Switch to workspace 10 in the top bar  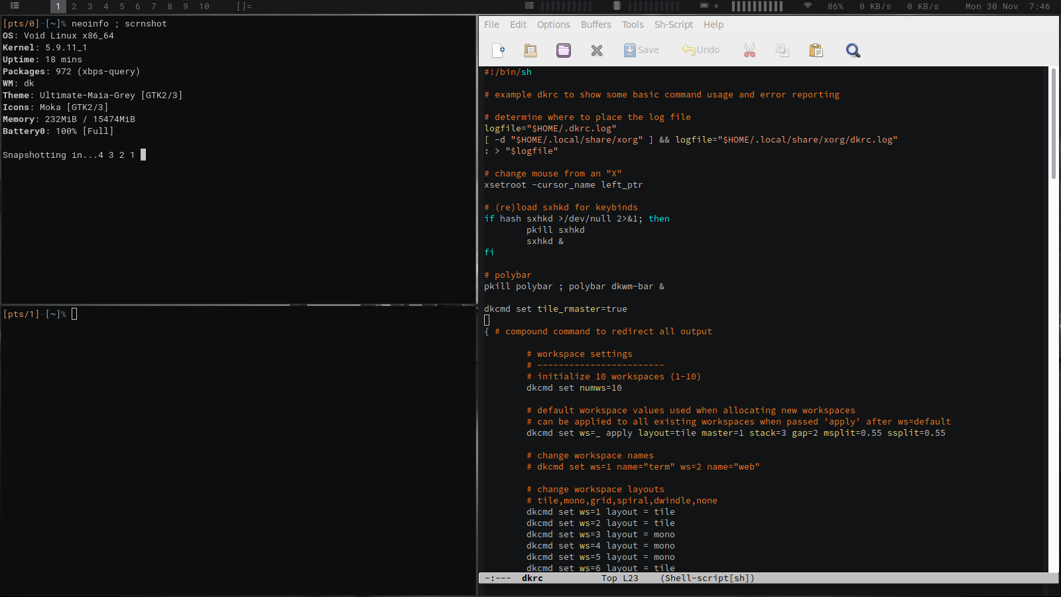point(204,7)
